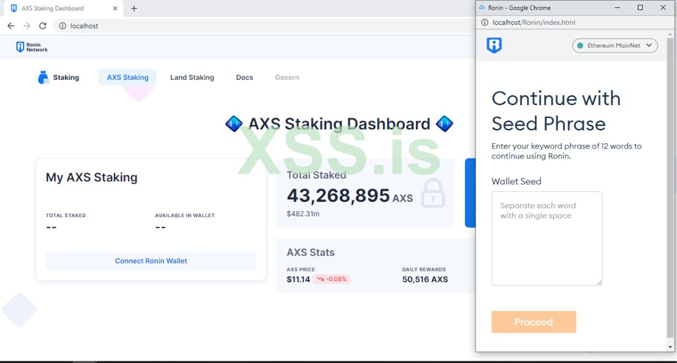Click the AXS Staking Dashboard page title

pos(339,124)
